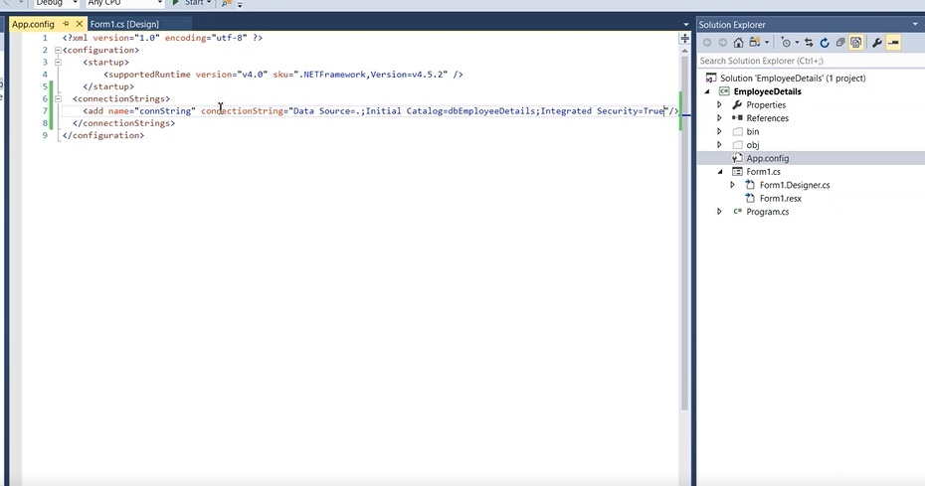The height and width of the screenshot is (486, 925).
Task: Select References in Solution Explorer
Action: 768,118
